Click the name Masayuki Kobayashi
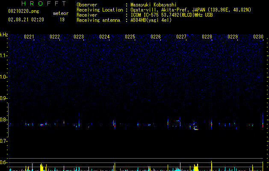 (154, 5)
